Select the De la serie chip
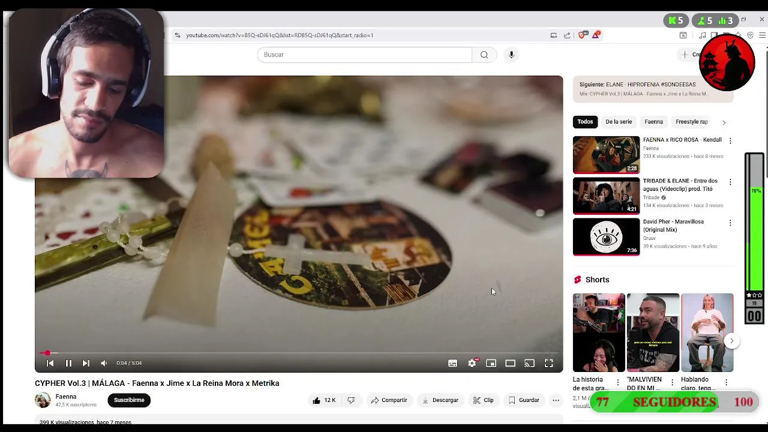 pyautogui.click(x=619, y=122)
